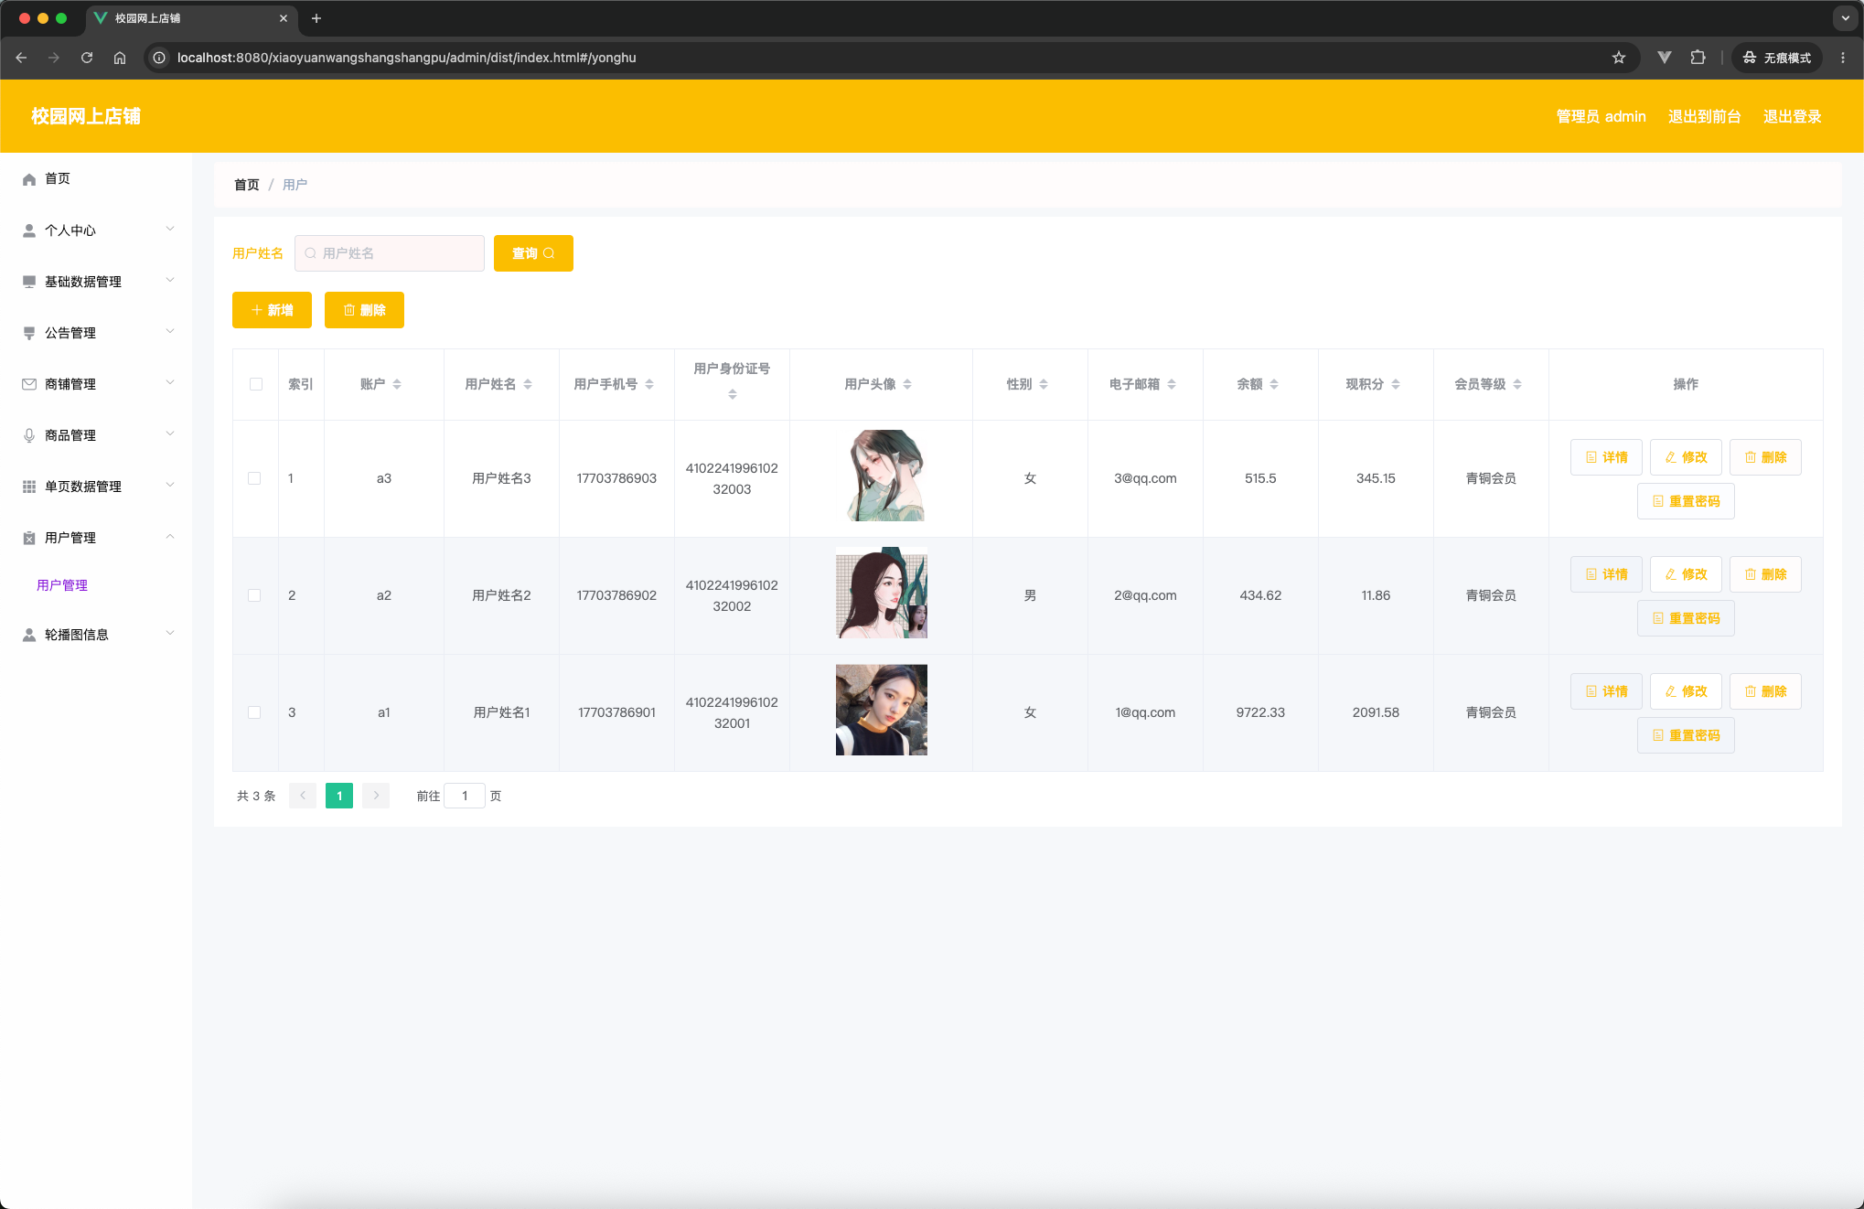Expand the 基础数据管理 menu chevron

point(170,281)
